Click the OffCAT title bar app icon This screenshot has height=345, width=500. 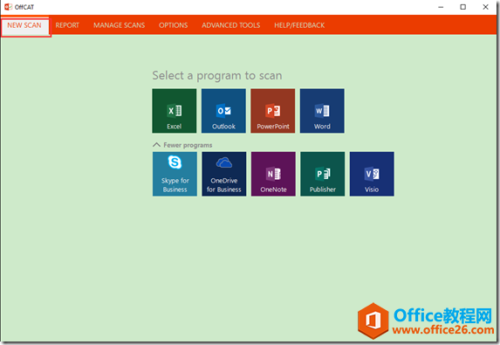8,7
